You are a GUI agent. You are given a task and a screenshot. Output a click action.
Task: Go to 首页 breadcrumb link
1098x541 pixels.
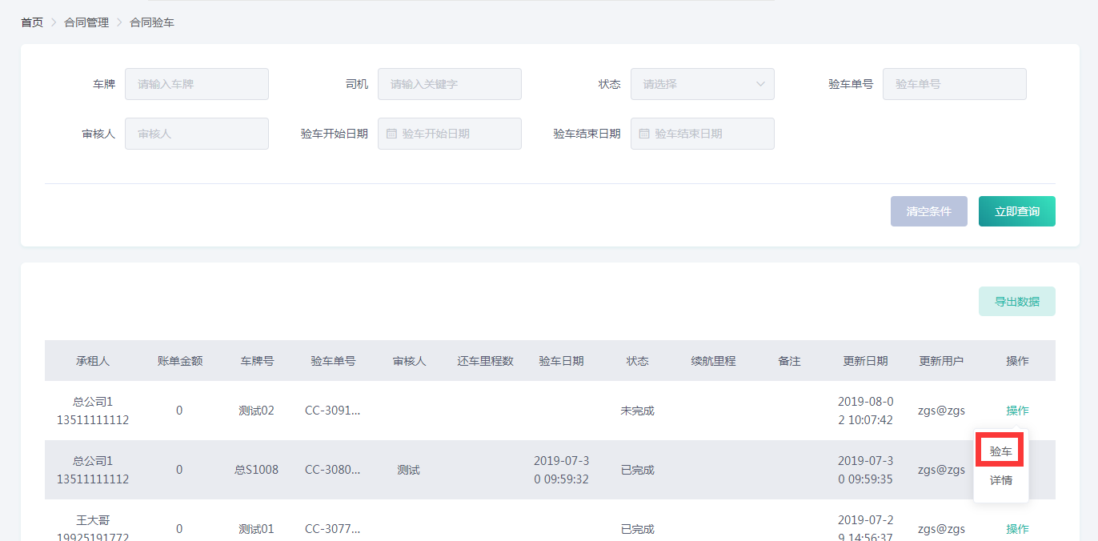click(x=32, y=22)
